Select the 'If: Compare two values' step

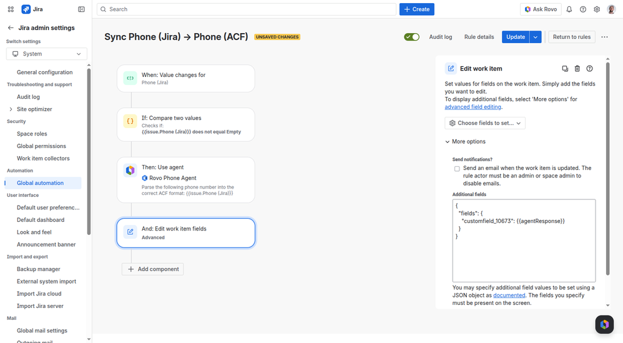click(186, 124)
